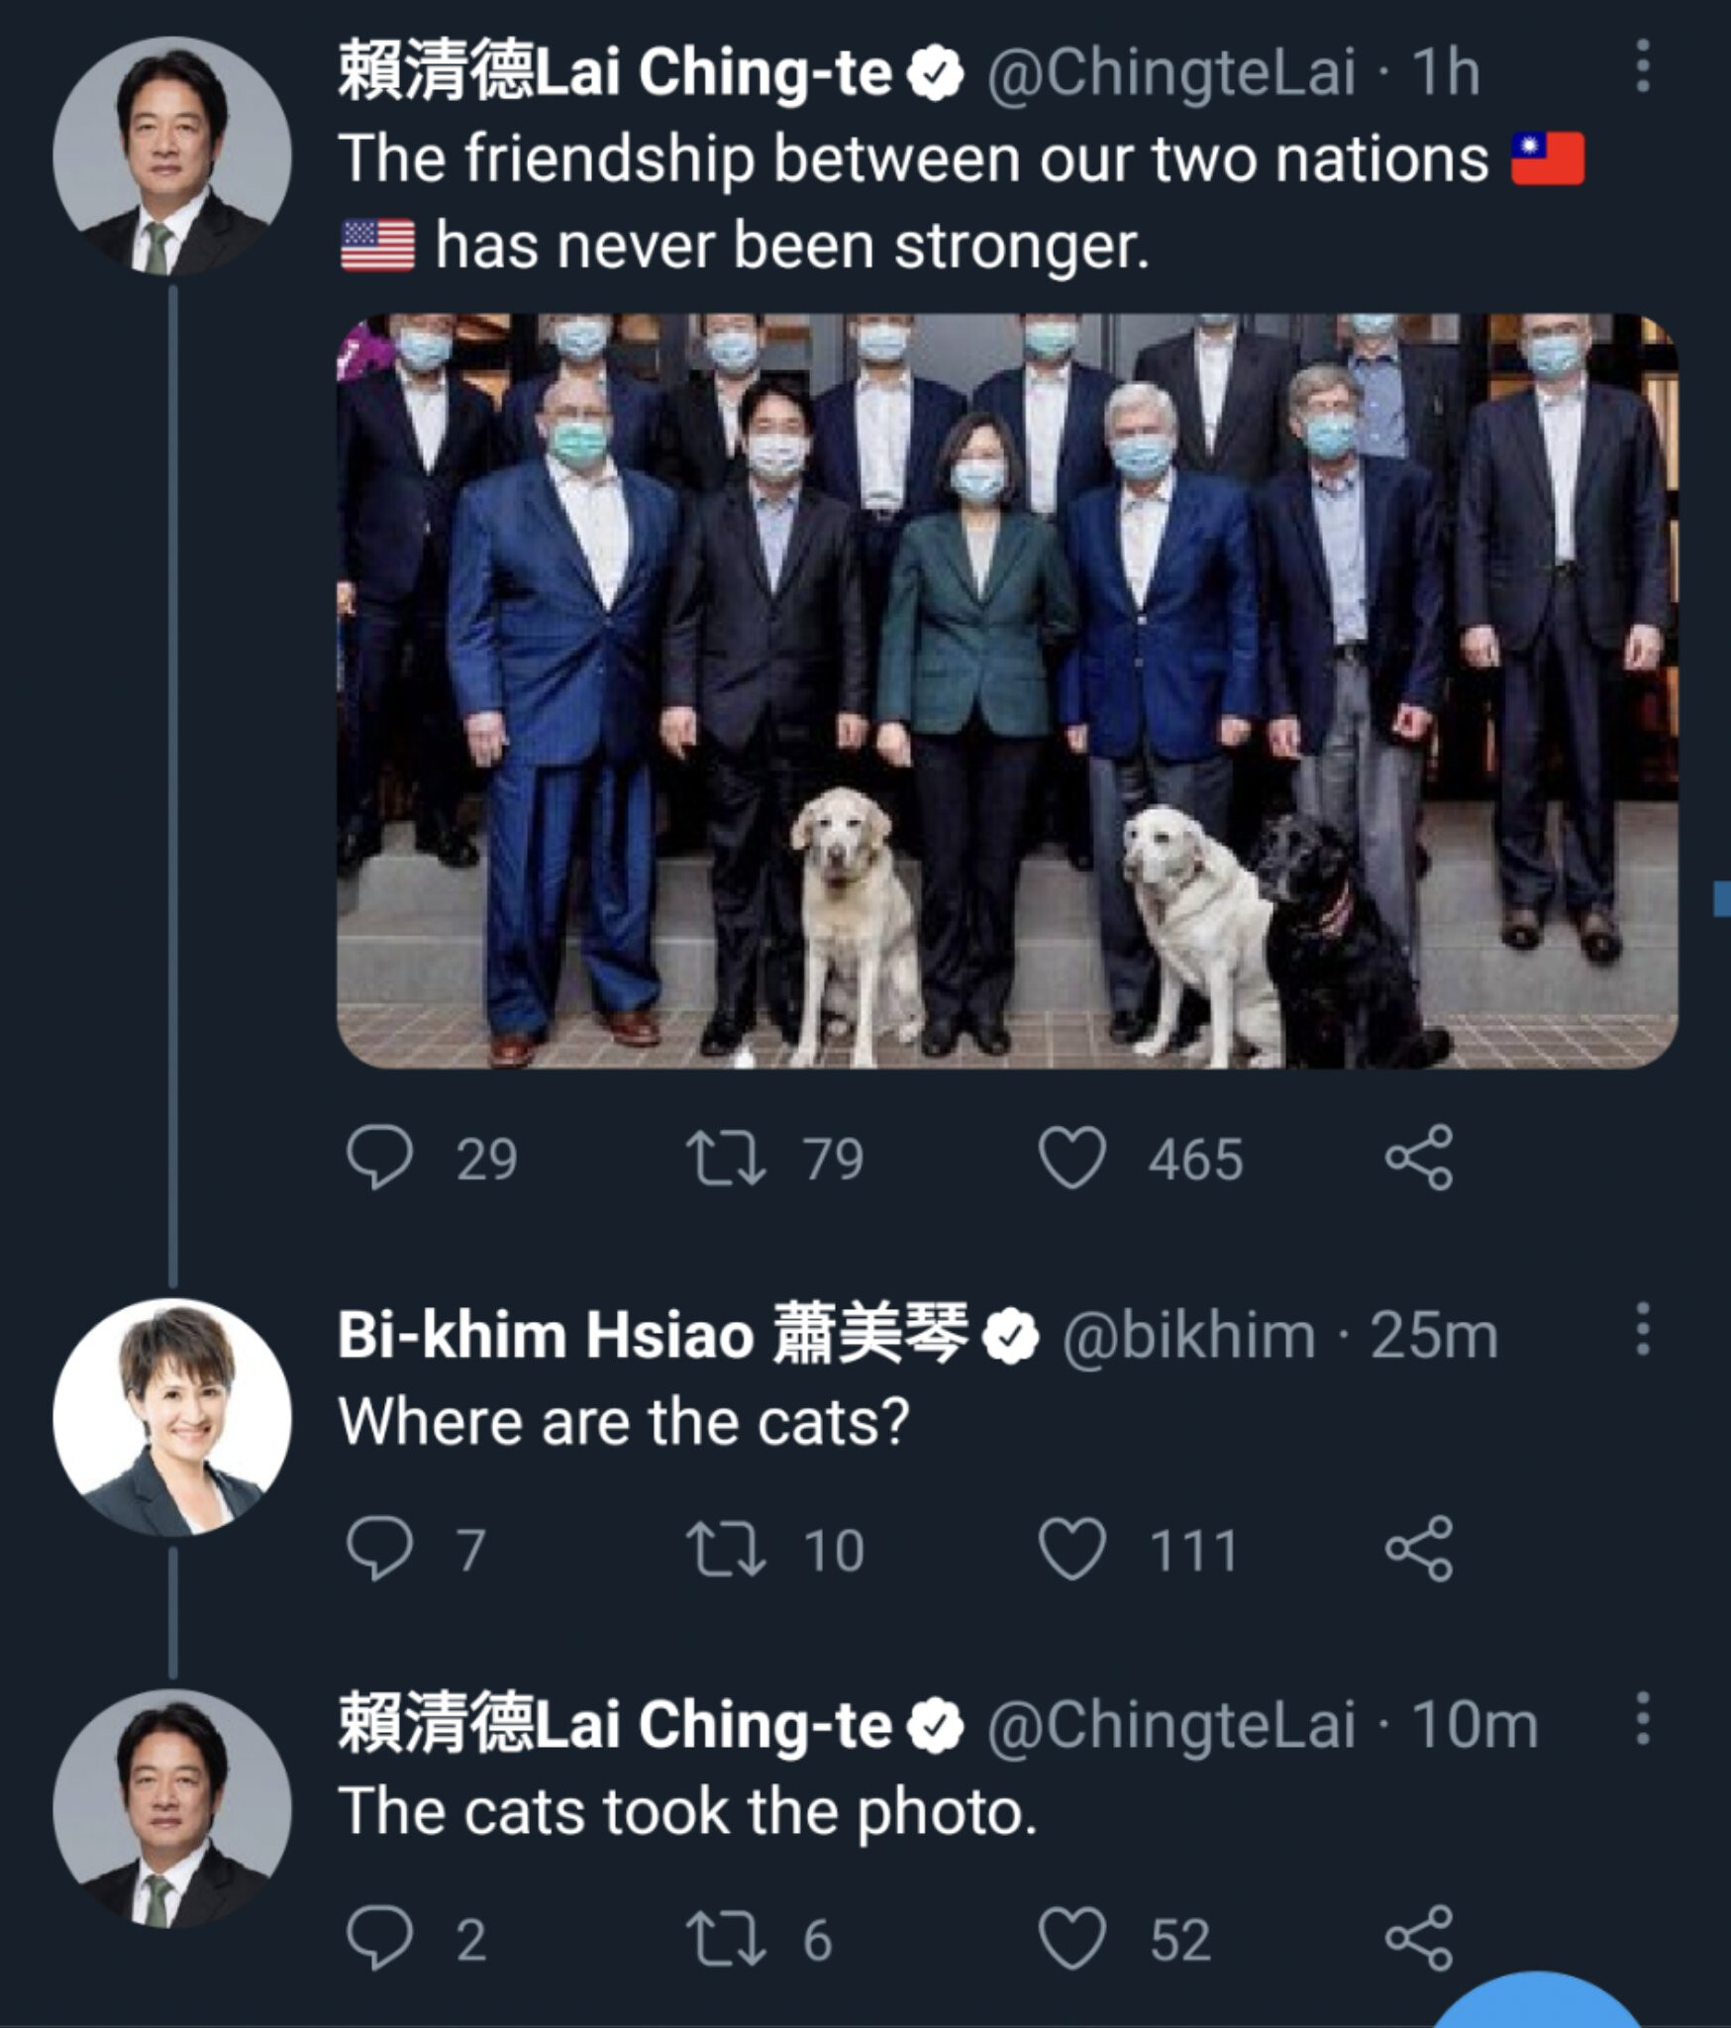This screenshot has height=2028, width=1731.
Task: Open the @bikhim profile handle
Action: click(x=1188, y=1336)
